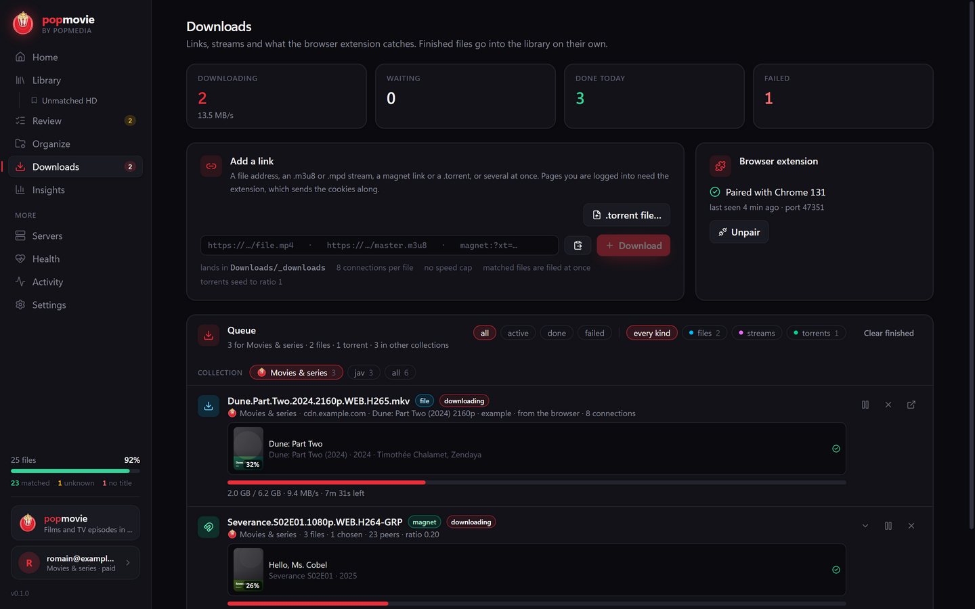Click the Servers icon in sidebar
This screenshot has height=609, width=975.
click(20, 235)
